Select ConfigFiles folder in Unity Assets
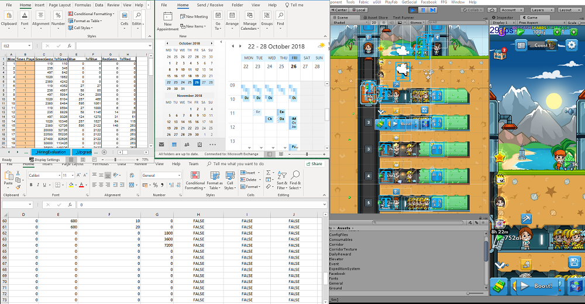This screenshot has height=304, width=585. click(x=338, y=235)
